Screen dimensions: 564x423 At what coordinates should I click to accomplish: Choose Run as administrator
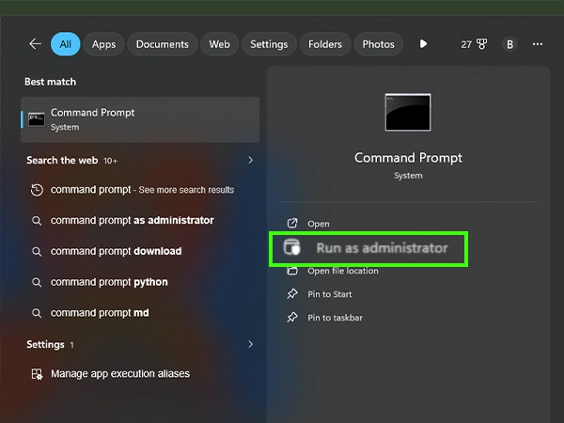pos(368,248)
